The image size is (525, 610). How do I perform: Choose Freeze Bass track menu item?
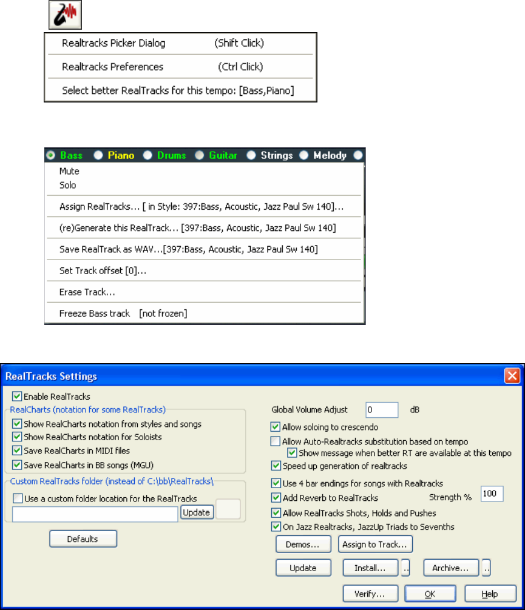[205, 313]
